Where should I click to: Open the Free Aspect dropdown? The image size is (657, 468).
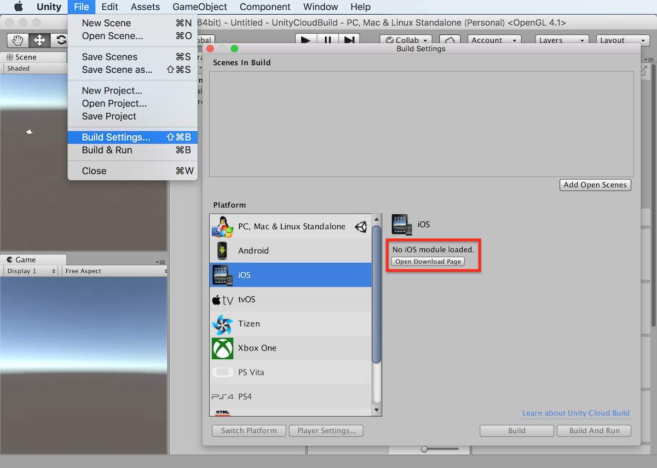pyautogui.click(x=114, y=271)
